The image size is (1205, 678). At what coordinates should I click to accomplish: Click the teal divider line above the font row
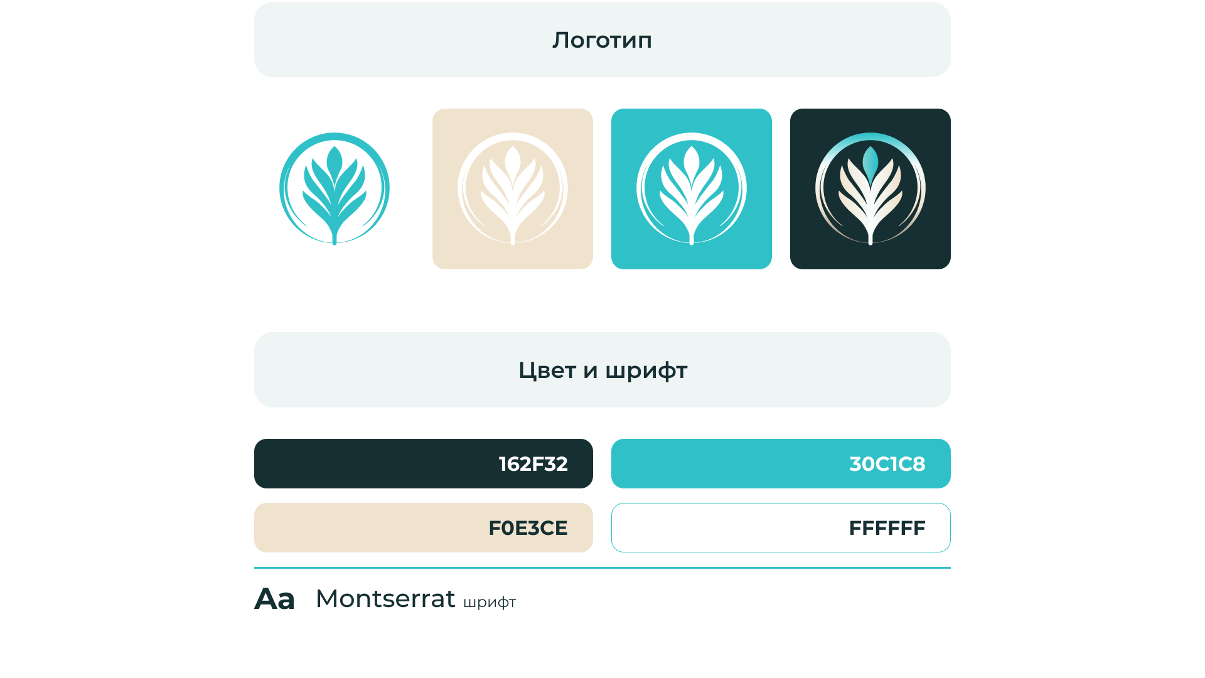pos(602,568)
